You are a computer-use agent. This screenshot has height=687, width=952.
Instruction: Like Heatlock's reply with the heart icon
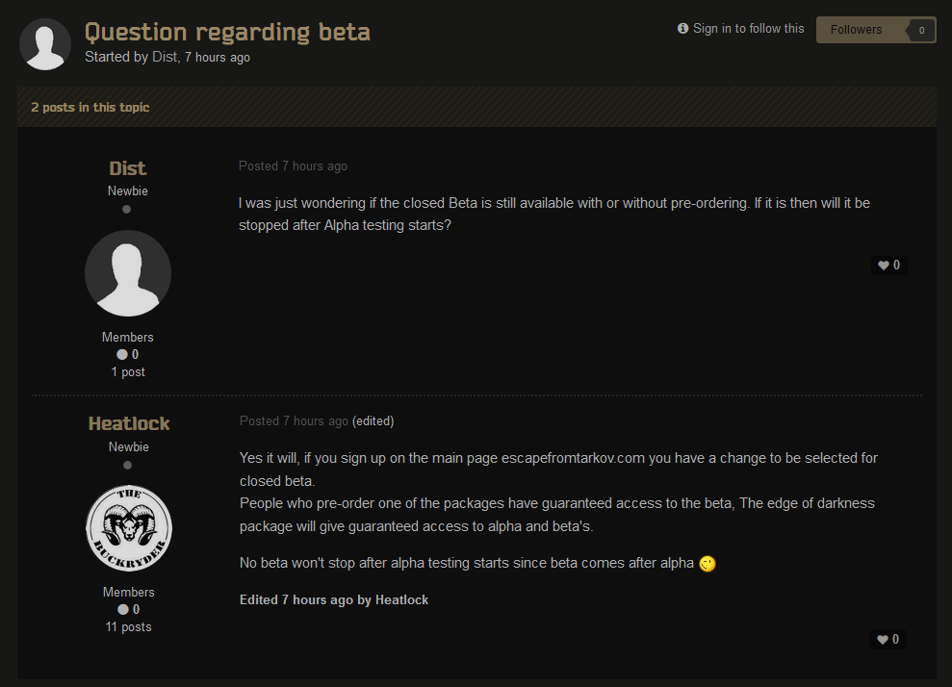tap(884, 639)
